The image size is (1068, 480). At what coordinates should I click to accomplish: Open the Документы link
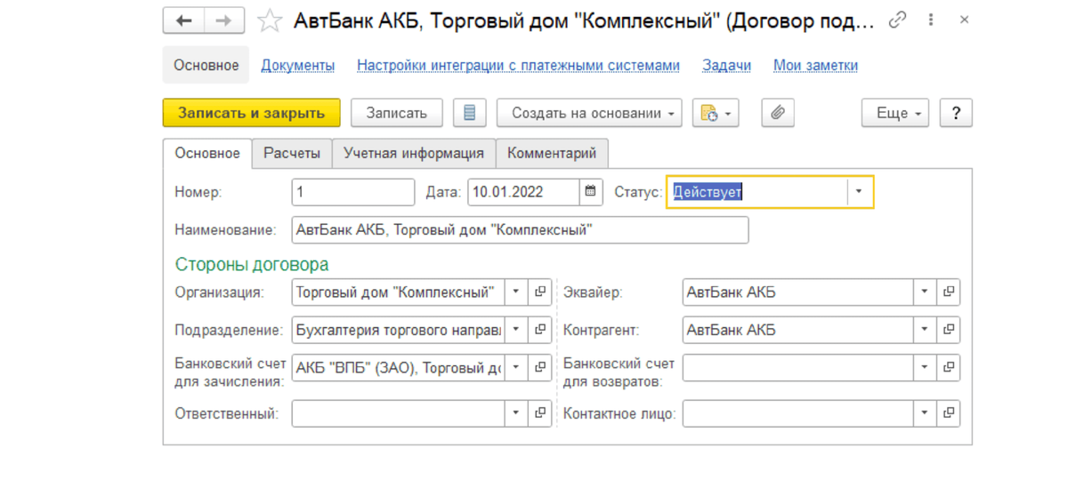tap(298, 65)
